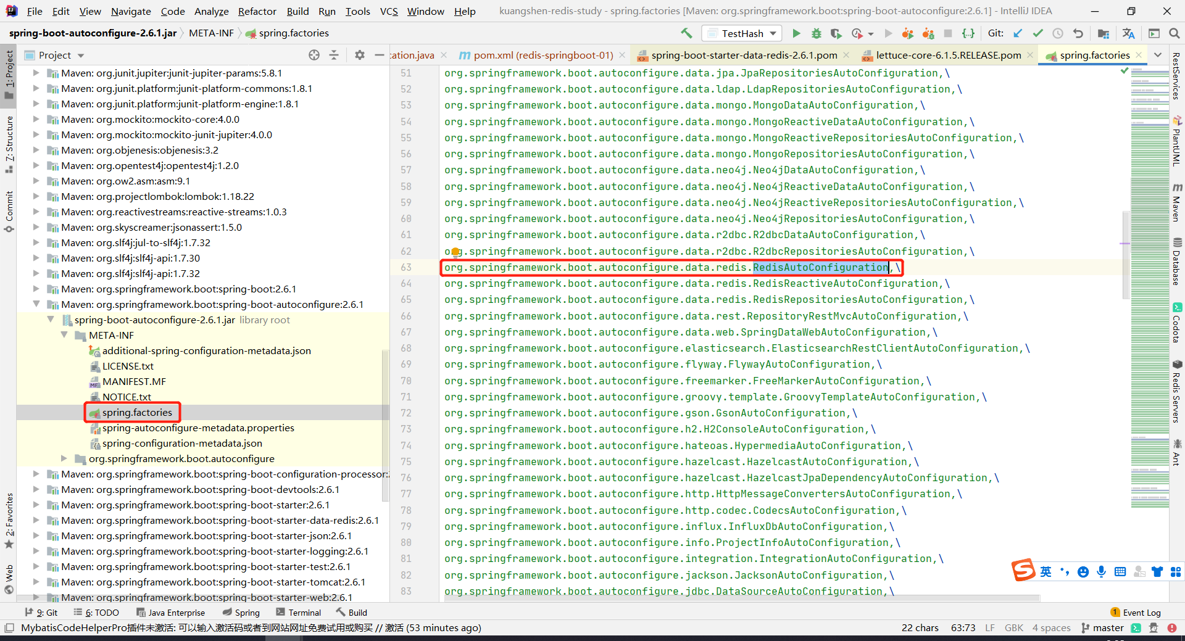Open the Refactor menu

(257, 11)
